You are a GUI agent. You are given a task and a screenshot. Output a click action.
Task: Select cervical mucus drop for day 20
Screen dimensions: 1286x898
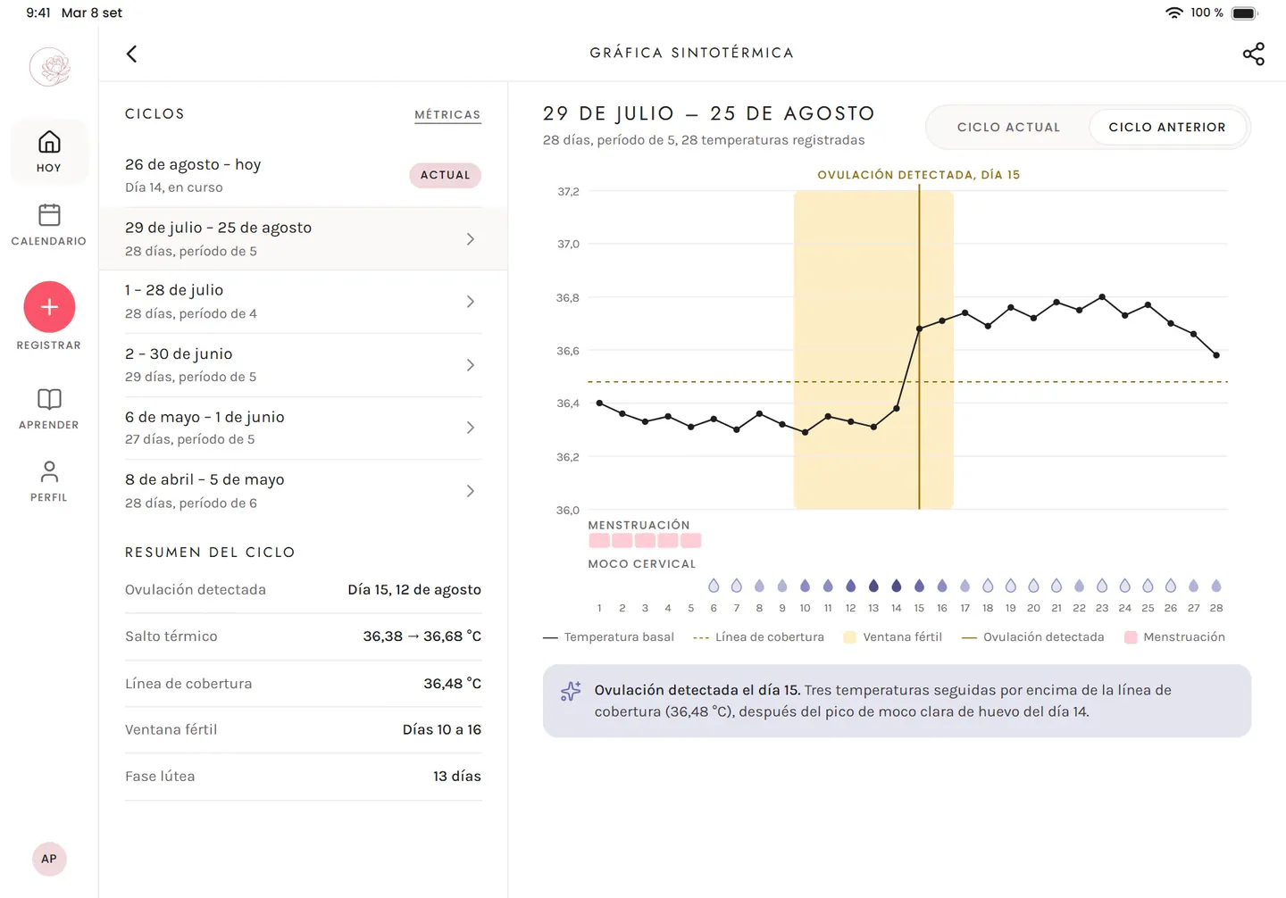(x=1033, y=586)
